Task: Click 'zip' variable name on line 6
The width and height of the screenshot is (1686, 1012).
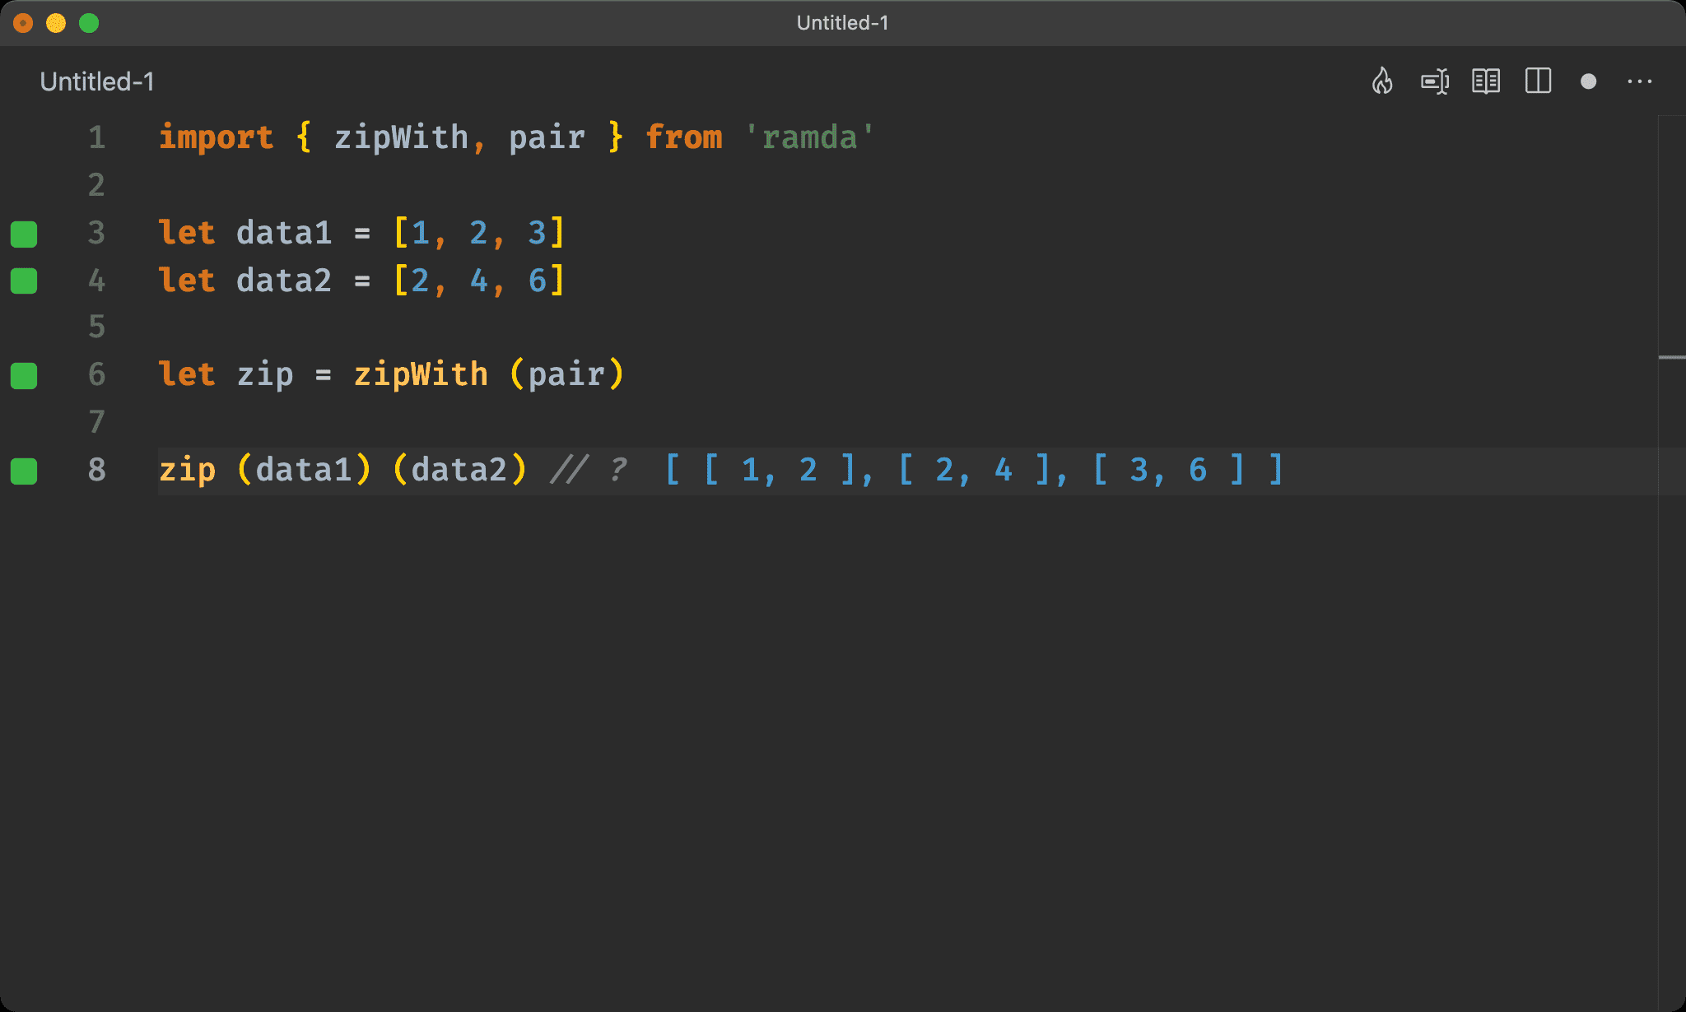Action: tap(265, 374)
